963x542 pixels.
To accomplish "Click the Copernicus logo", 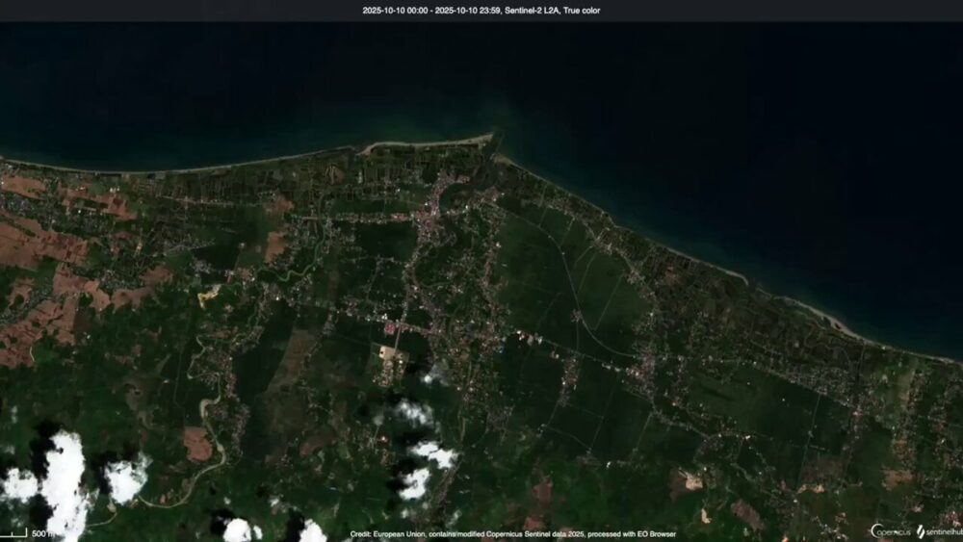I will pos(890,530).
